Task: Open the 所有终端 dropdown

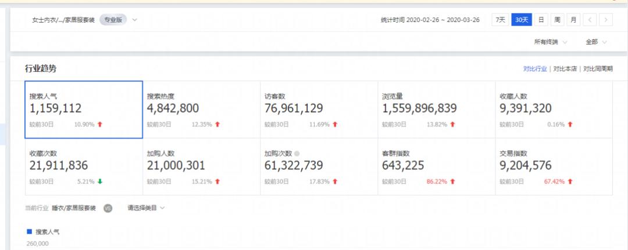Action: pos(550,42)
